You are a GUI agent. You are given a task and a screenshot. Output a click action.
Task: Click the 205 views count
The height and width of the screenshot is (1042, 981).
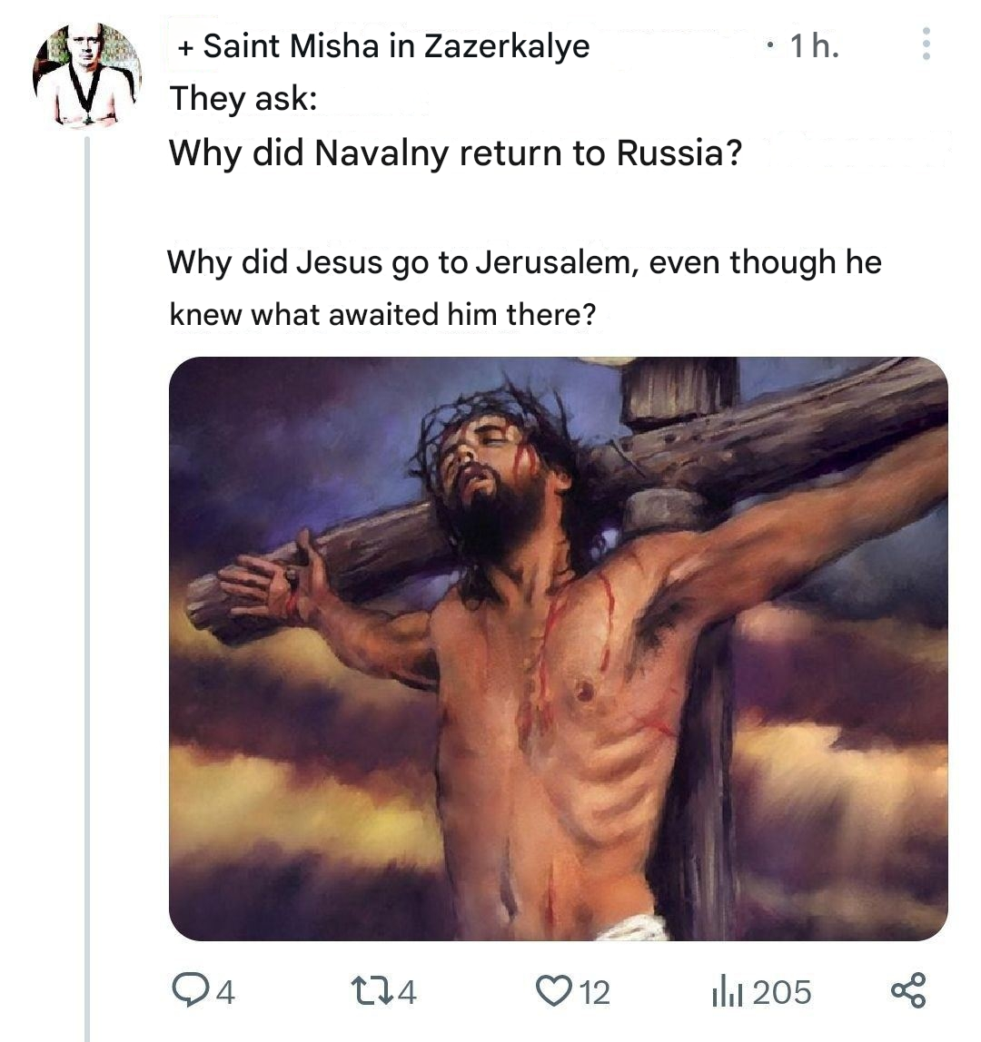coord(782,992)
